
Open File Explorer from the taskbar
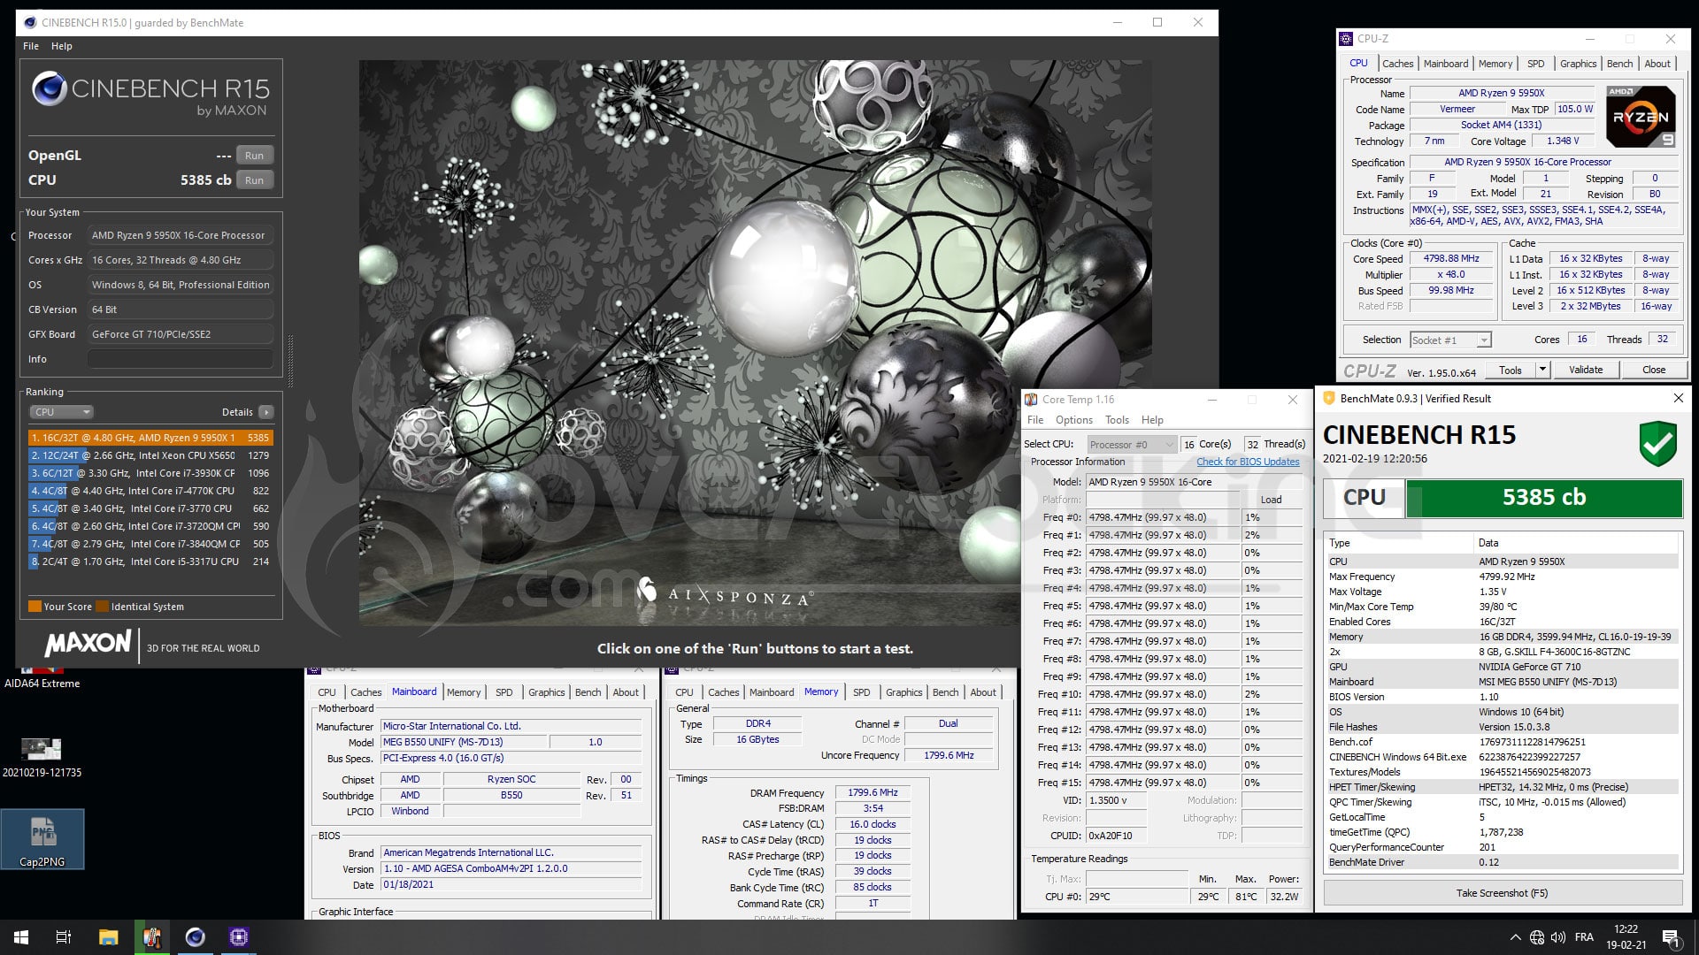click(108, 937)
